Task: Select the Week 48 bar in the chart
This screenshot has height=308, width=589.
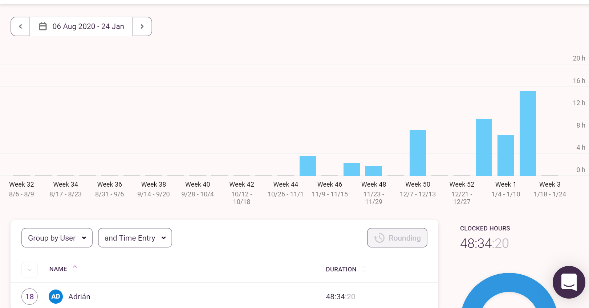Action: pos(374,171)
